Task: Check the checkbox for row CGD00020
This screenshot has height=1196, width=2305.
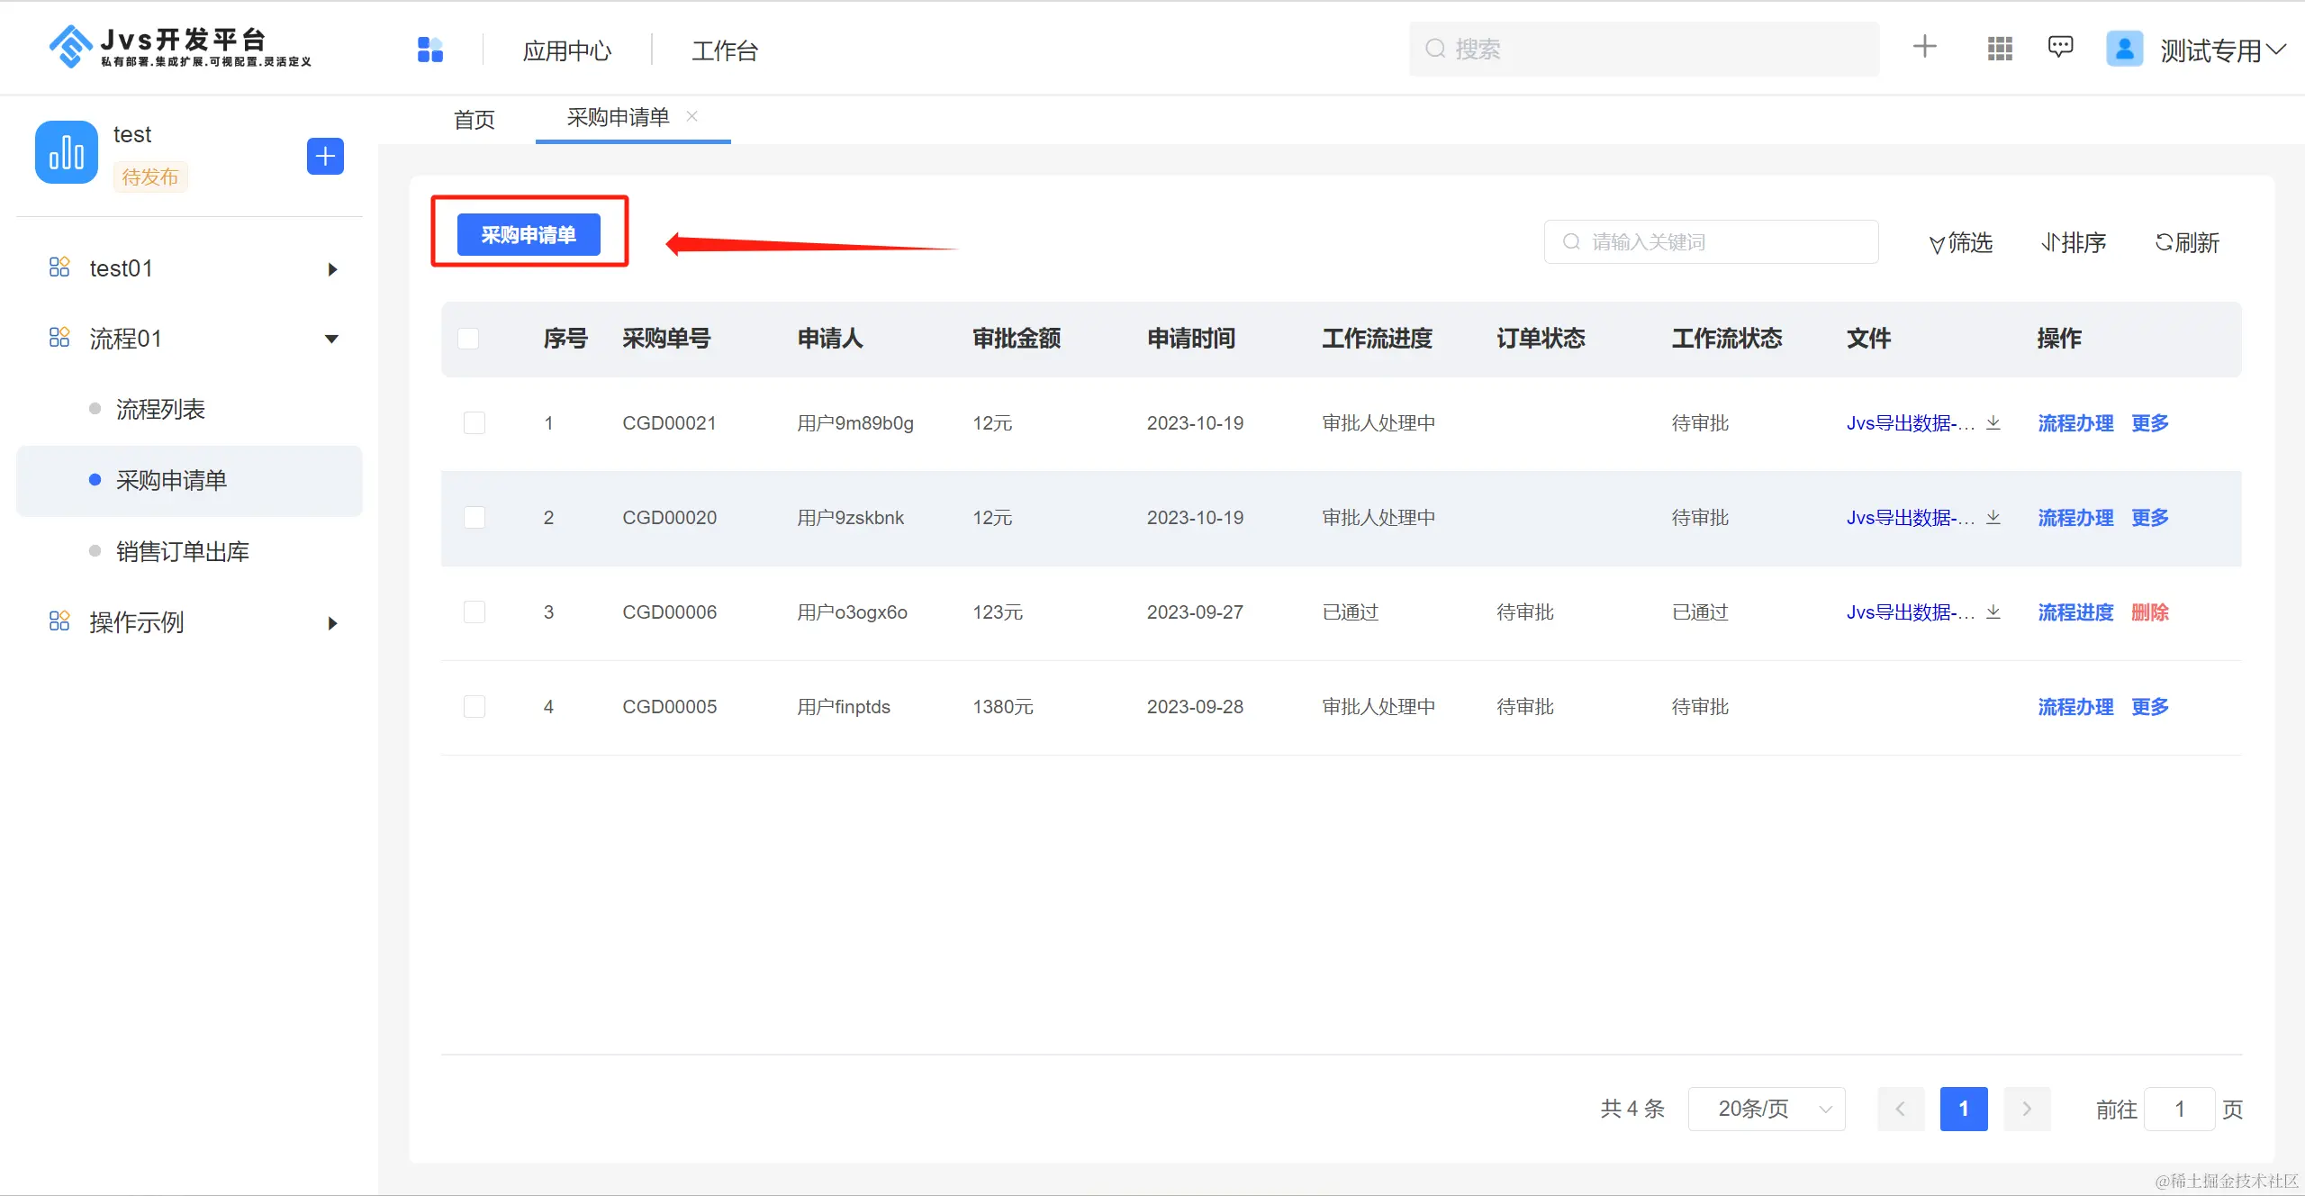Action: [x=475, y=518]
